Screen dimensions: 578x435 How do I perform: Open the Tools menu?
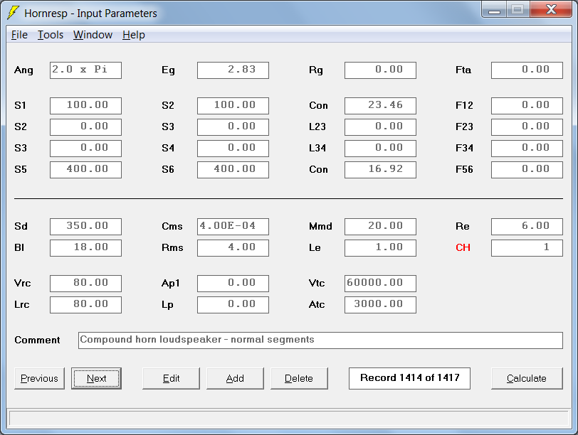click(51, 35)
